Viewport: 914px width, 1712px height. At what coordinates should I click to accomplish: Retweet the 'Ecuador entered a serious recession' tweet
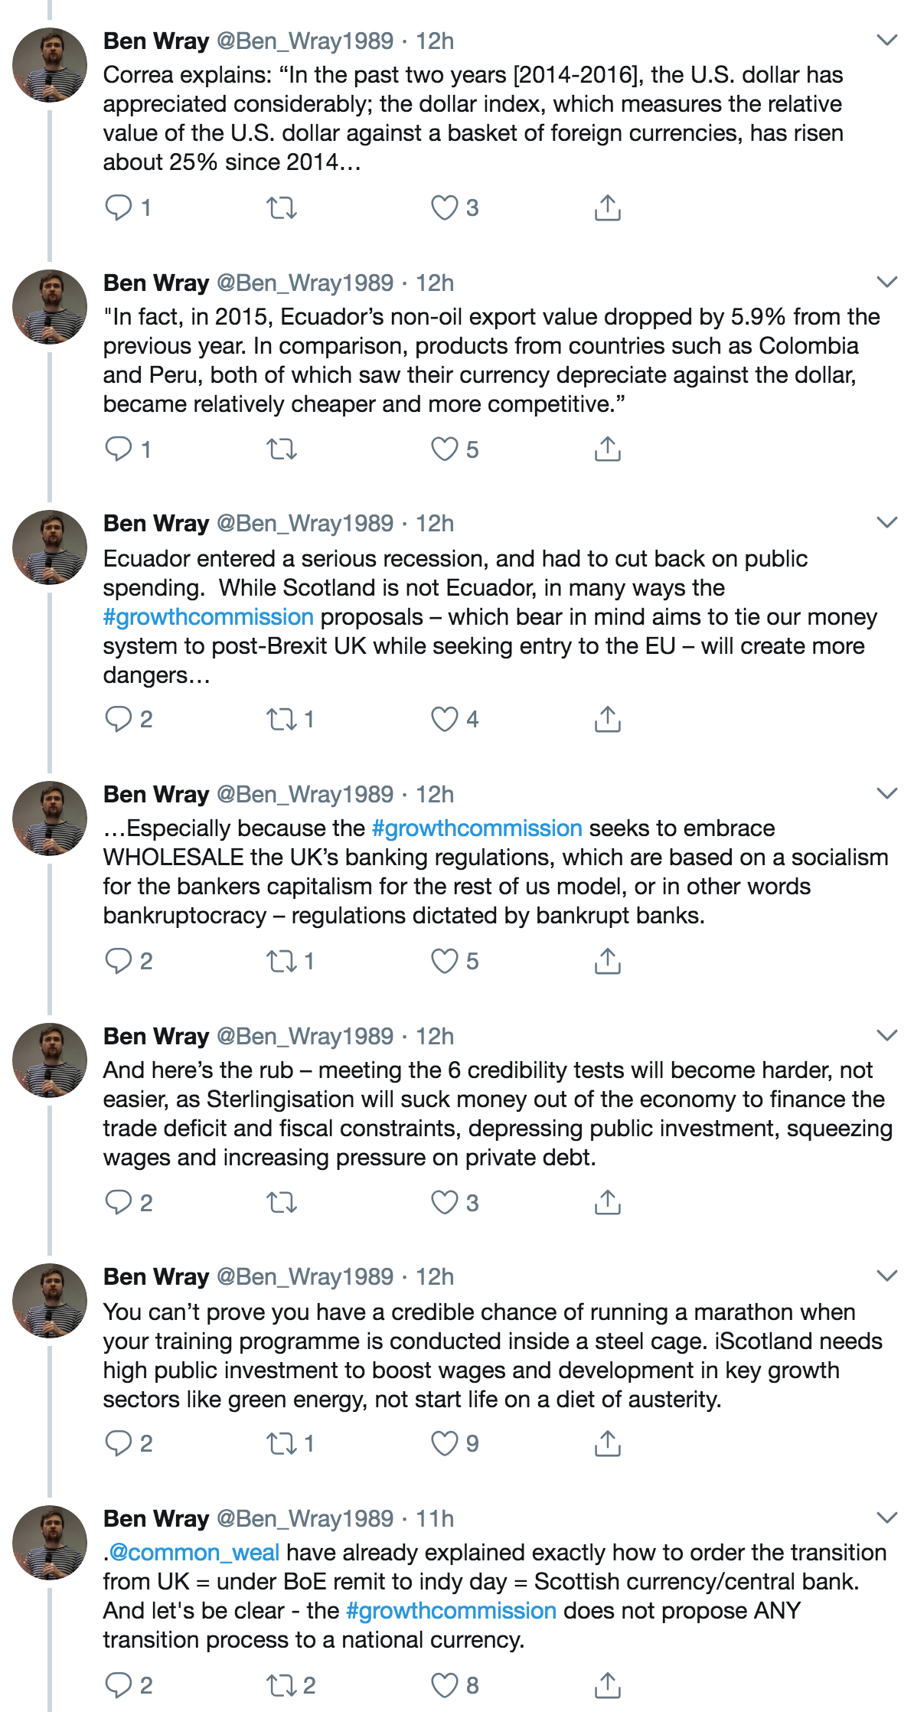pyautogui.click(x=282, y=719)
